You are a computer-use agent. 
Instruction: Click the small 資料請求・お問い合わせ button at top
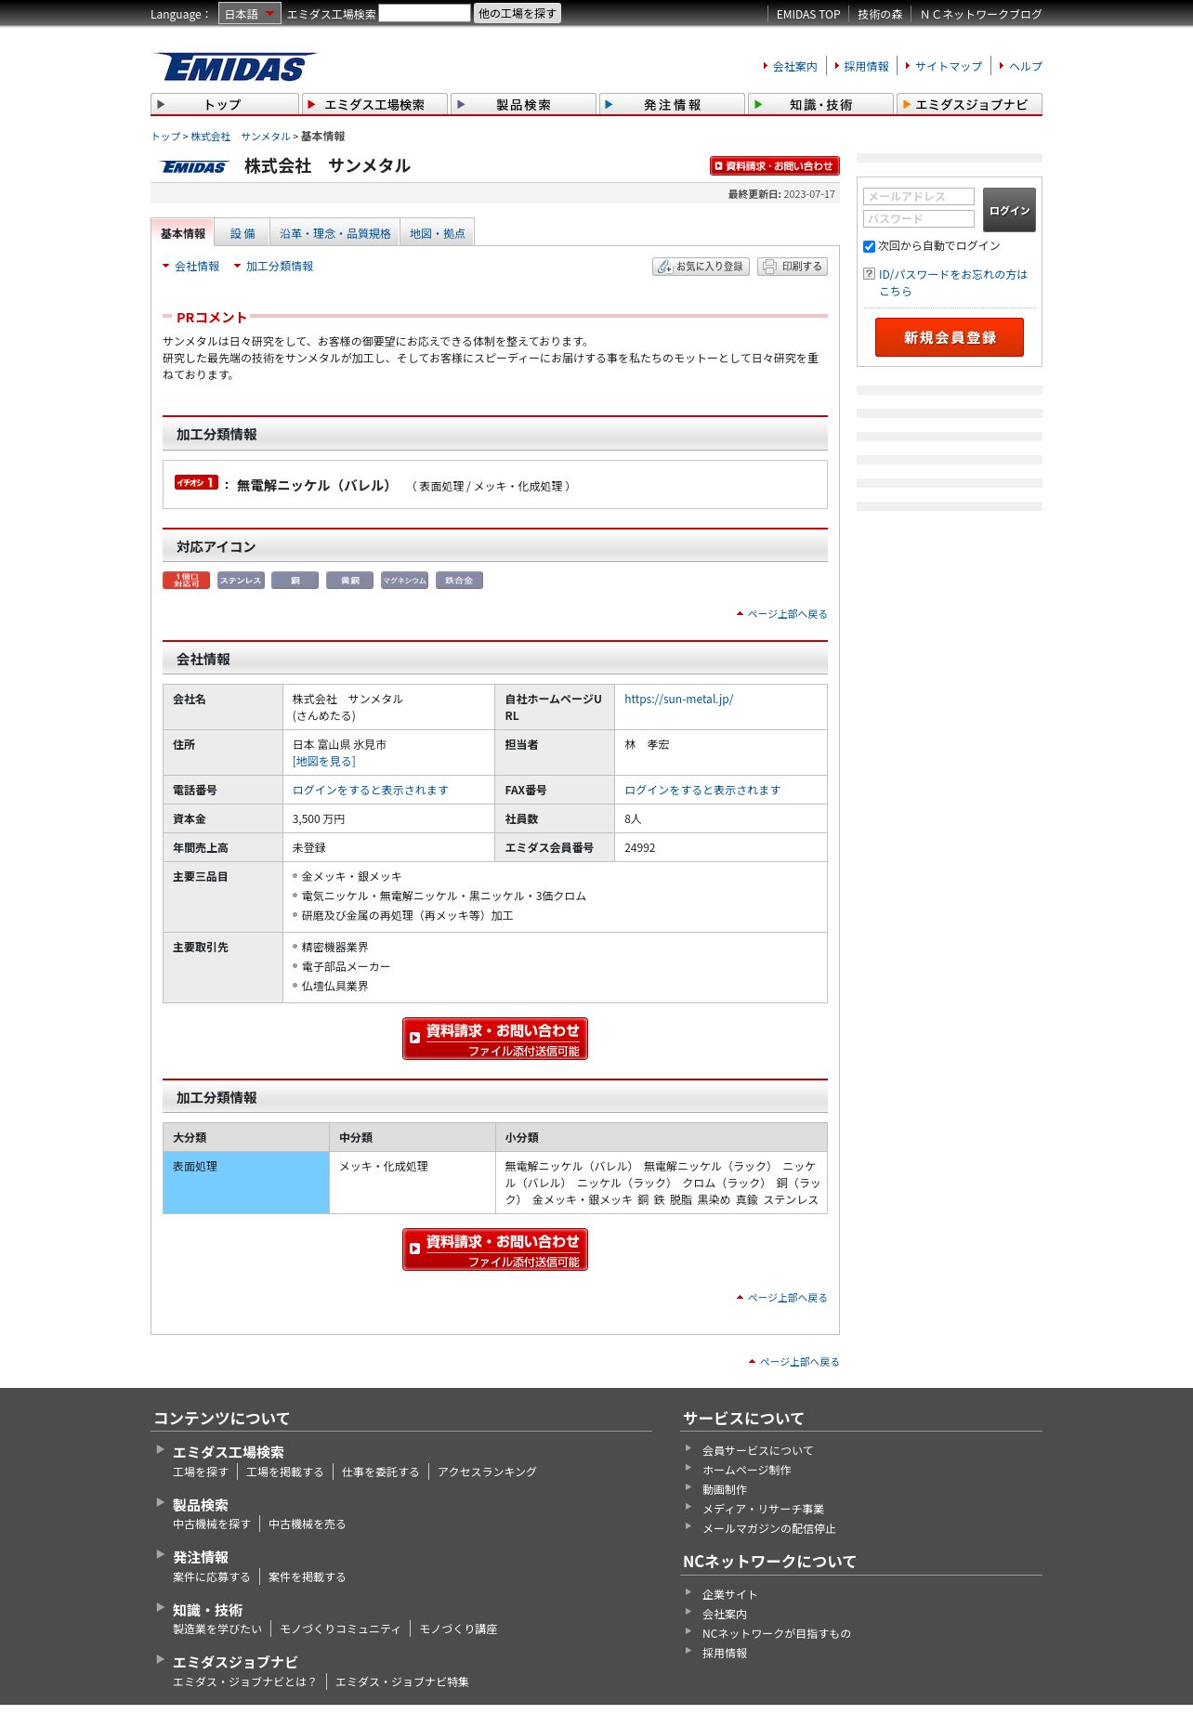[x=775, y=165]
